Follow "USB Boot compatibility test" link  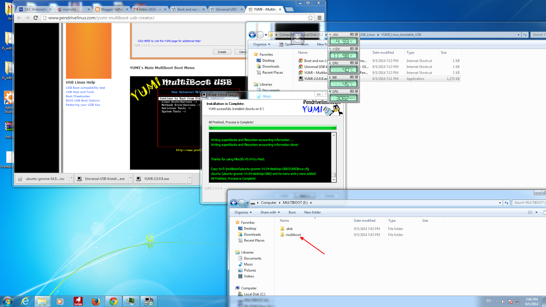pyautogui.click(x=85, y=88)
